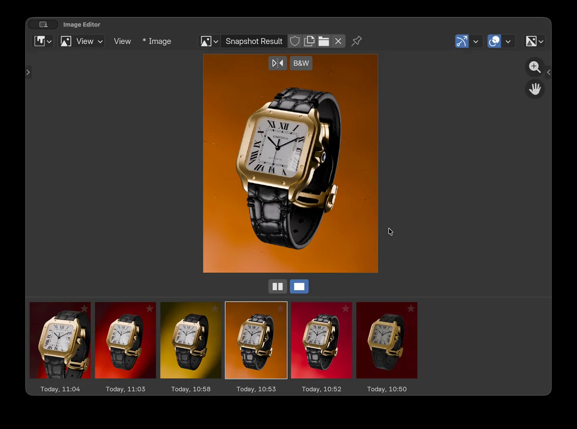577x429 pixels.
Task: Click the flip image icon above the watch
Action: [277, 63]
